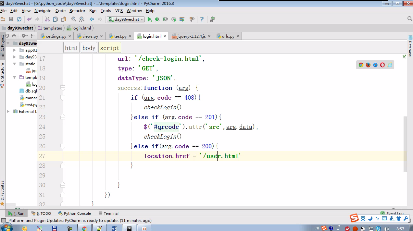Click the script breadcrumb tag
413x231 pixels.
pyautogui.click(x=109, y=48)
